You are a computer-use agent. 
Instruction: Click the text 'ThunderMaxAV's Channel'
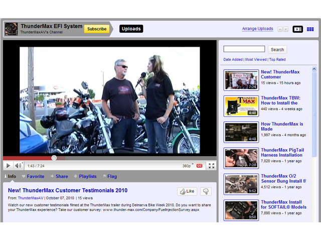point(42,32)
